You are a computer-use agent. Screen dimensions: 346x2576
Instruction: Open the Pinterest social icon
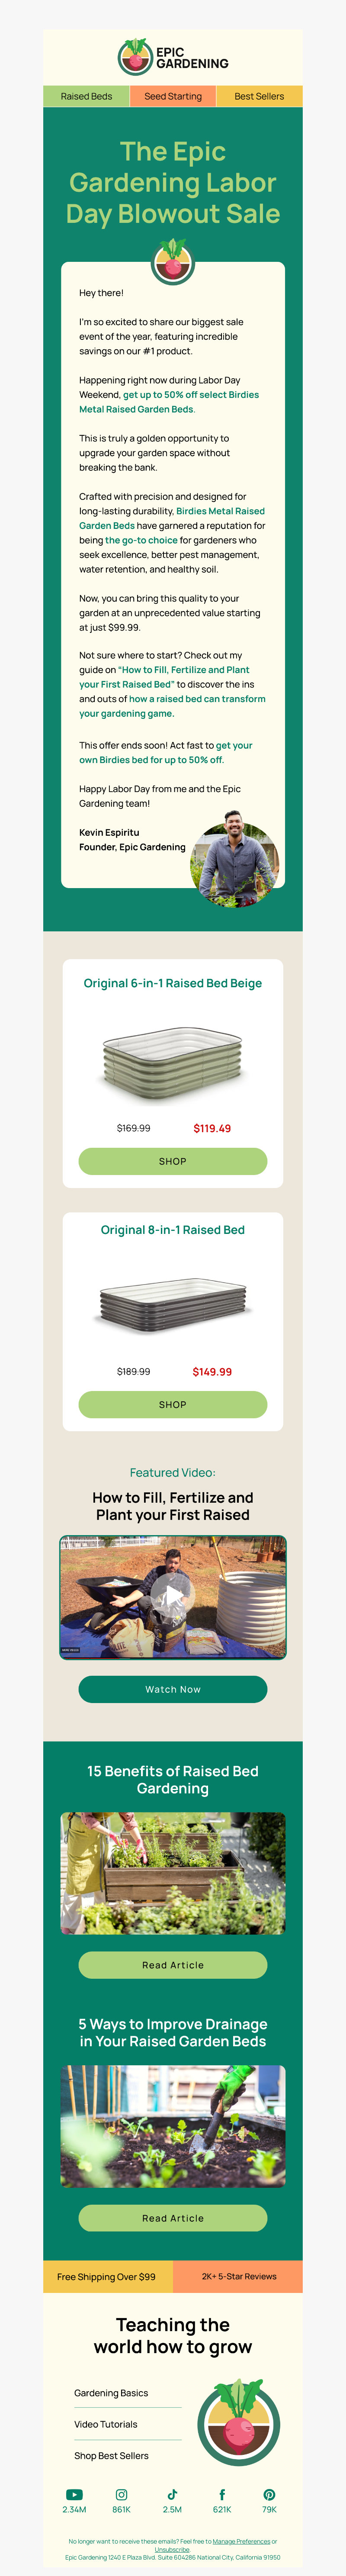(269, 2495)
